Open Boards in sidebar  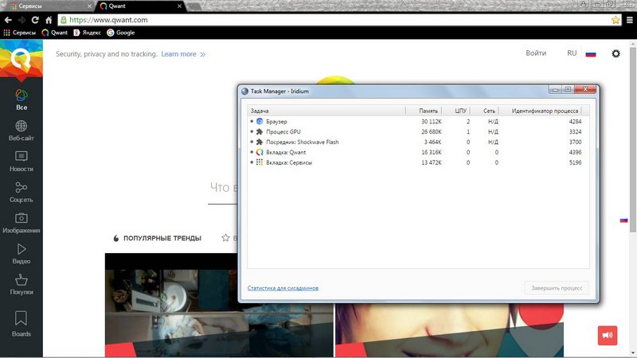click(21, 324)
